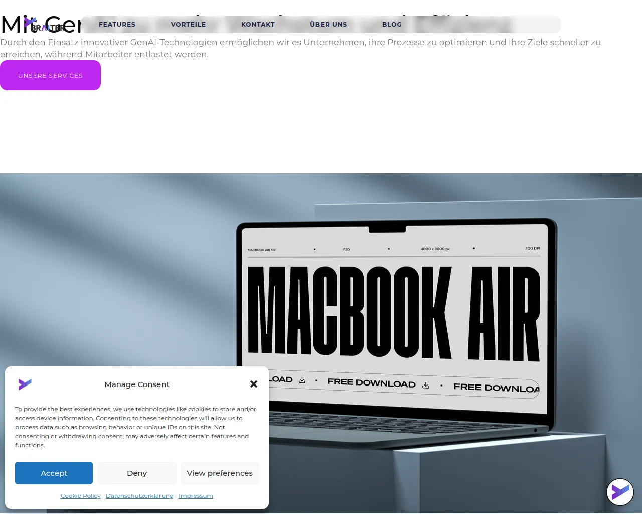Go to the Kontakt page

point(258,24)
